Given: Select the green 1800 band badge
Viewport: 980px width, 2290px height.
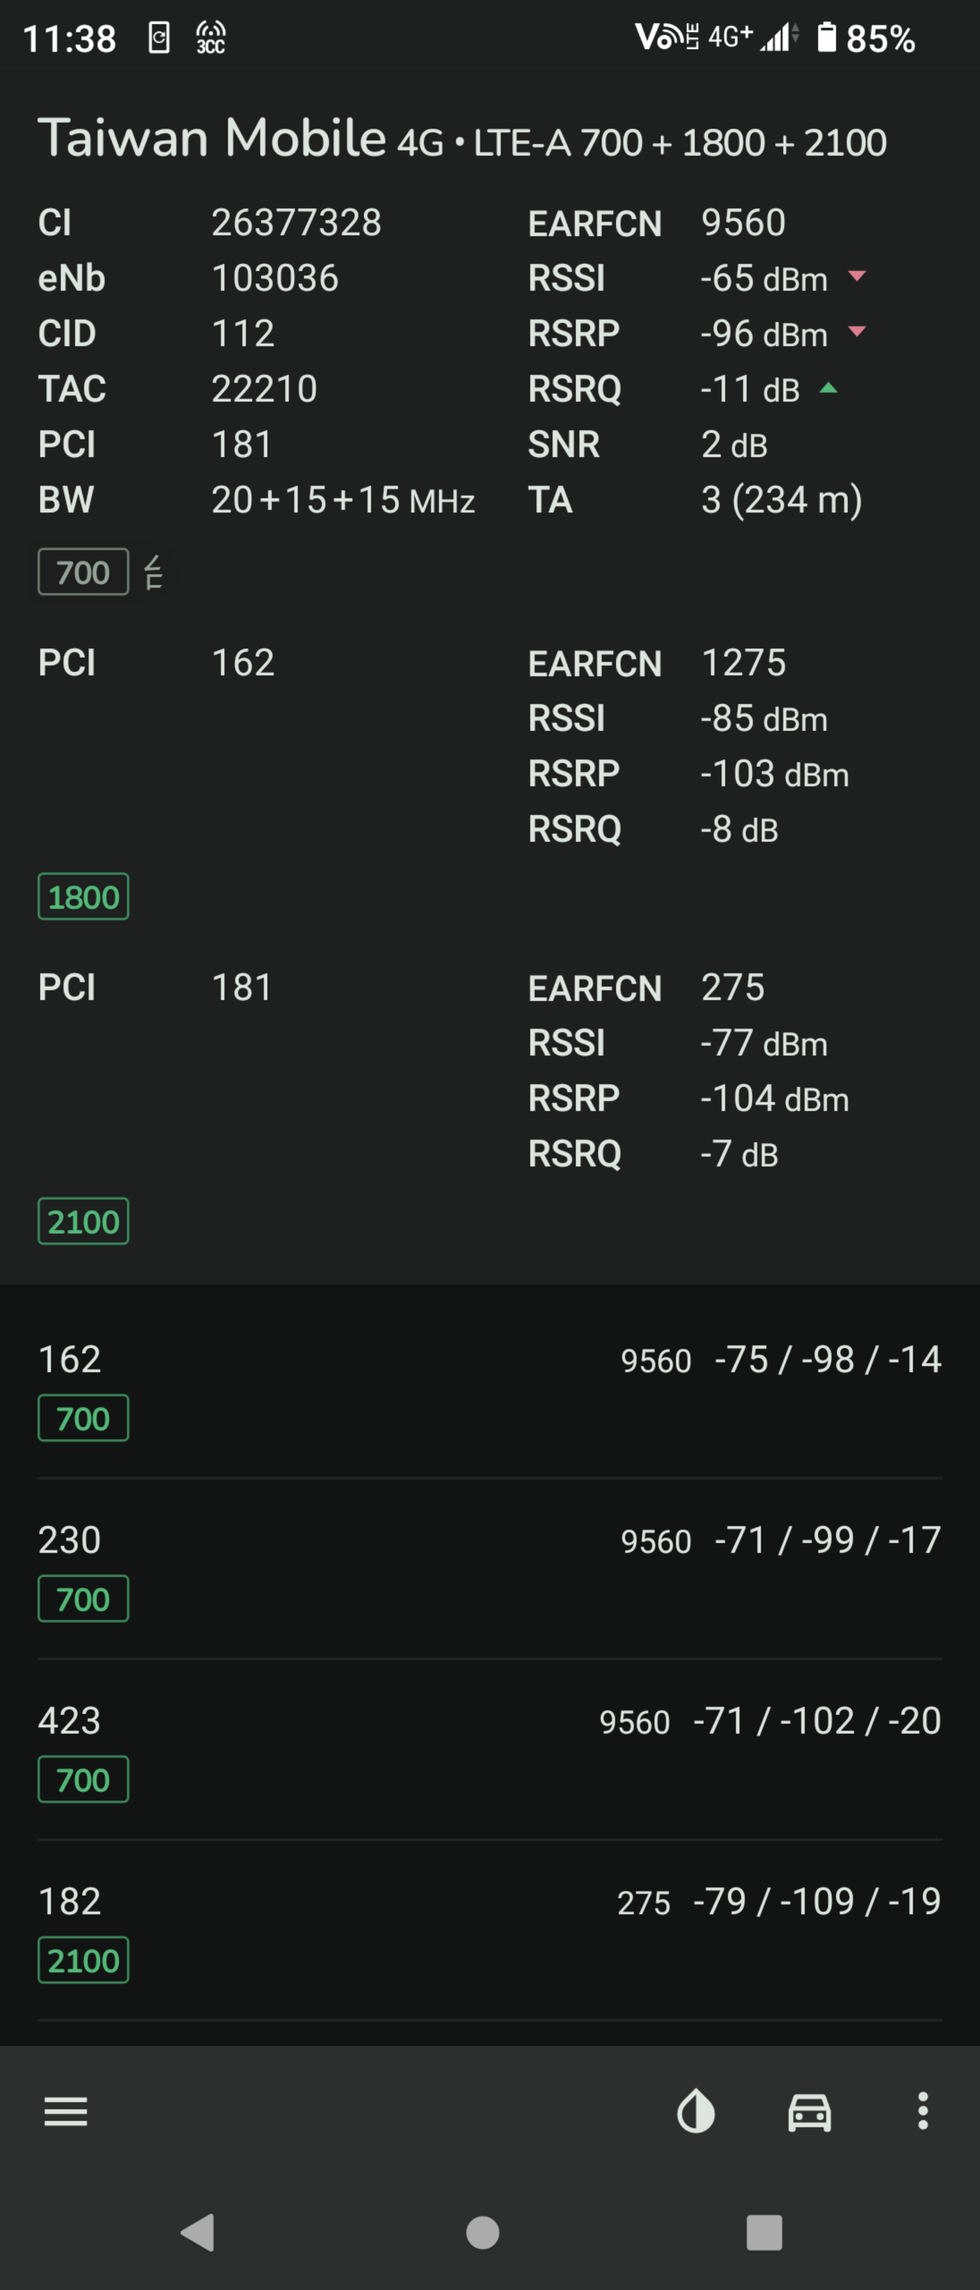Looking at the screenshot, I should click(x=83, y=896).
